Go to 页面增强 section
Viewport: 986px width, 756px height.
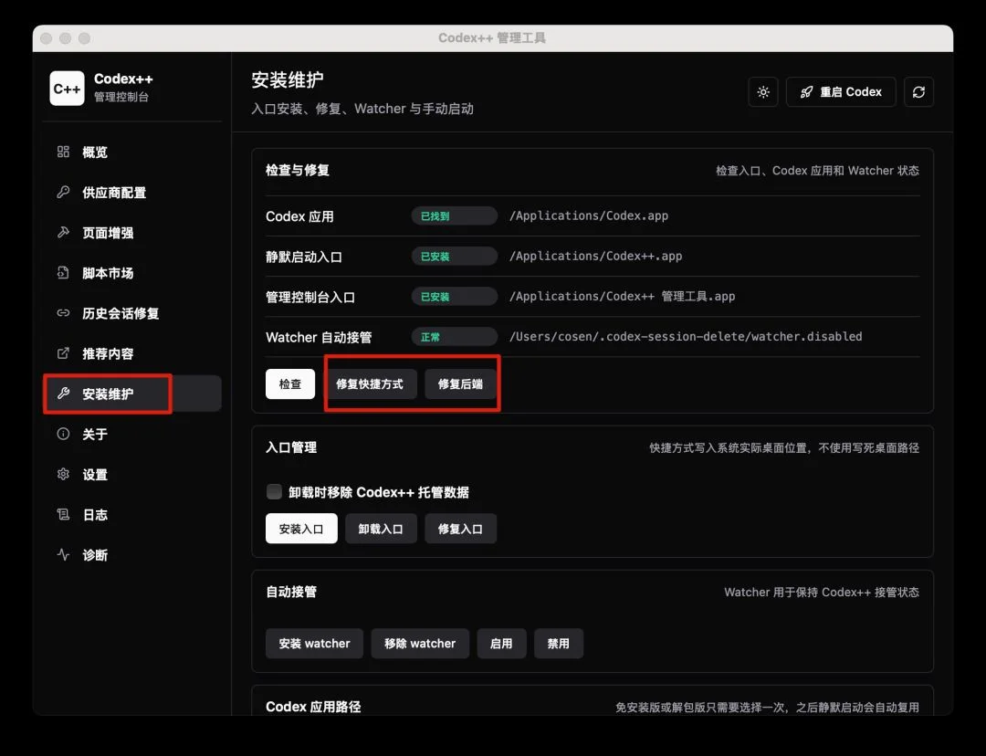click(132, 232)
